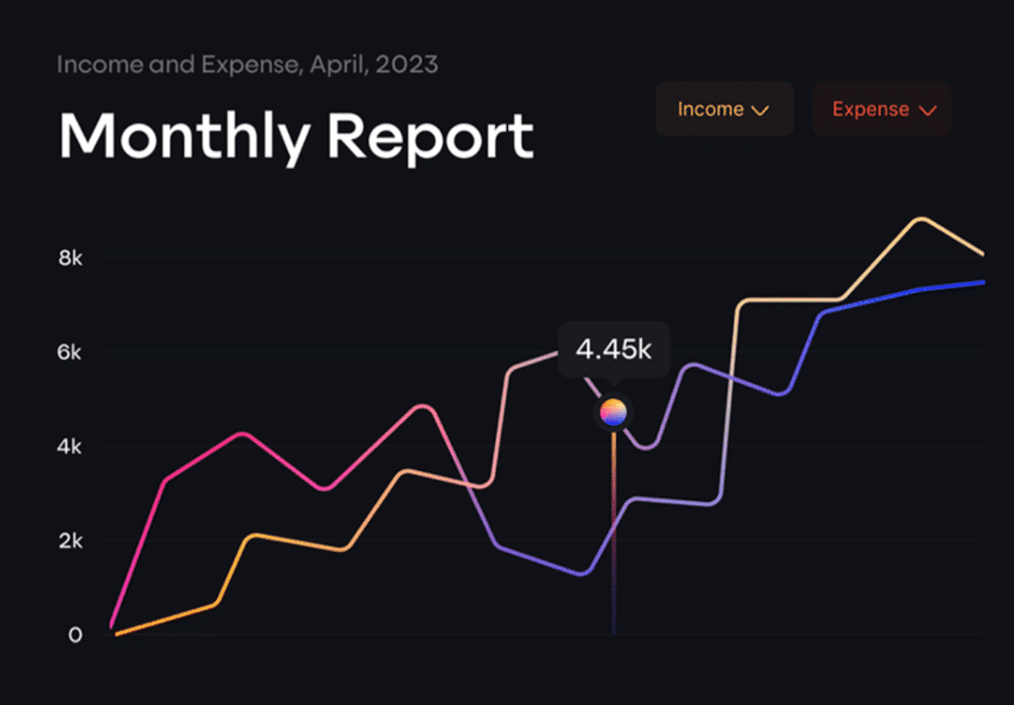This screenshot has width=1014, height=705.
Task: Click the 6k axis label
Action: (69, 353)
